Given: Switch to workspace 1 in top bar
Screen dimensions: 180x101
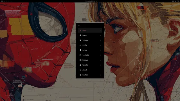Looking at the screenshot, I should click(4, 1).
